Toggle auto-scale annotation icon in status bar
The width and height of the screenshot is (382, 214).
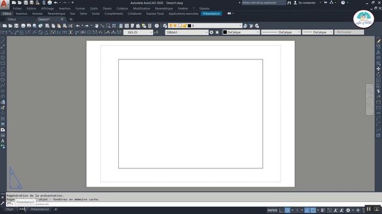[x=341, y=210]
